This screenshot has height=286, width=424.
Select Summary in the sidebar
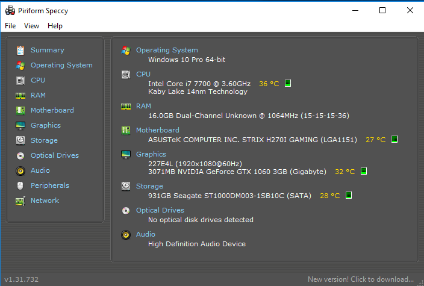[x=48, y=51]
